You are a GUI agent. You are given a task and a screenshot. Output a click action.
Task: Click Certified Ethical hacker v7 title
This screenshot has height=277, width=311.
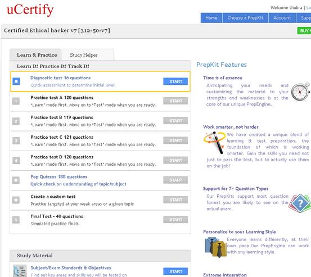point(57,30)
